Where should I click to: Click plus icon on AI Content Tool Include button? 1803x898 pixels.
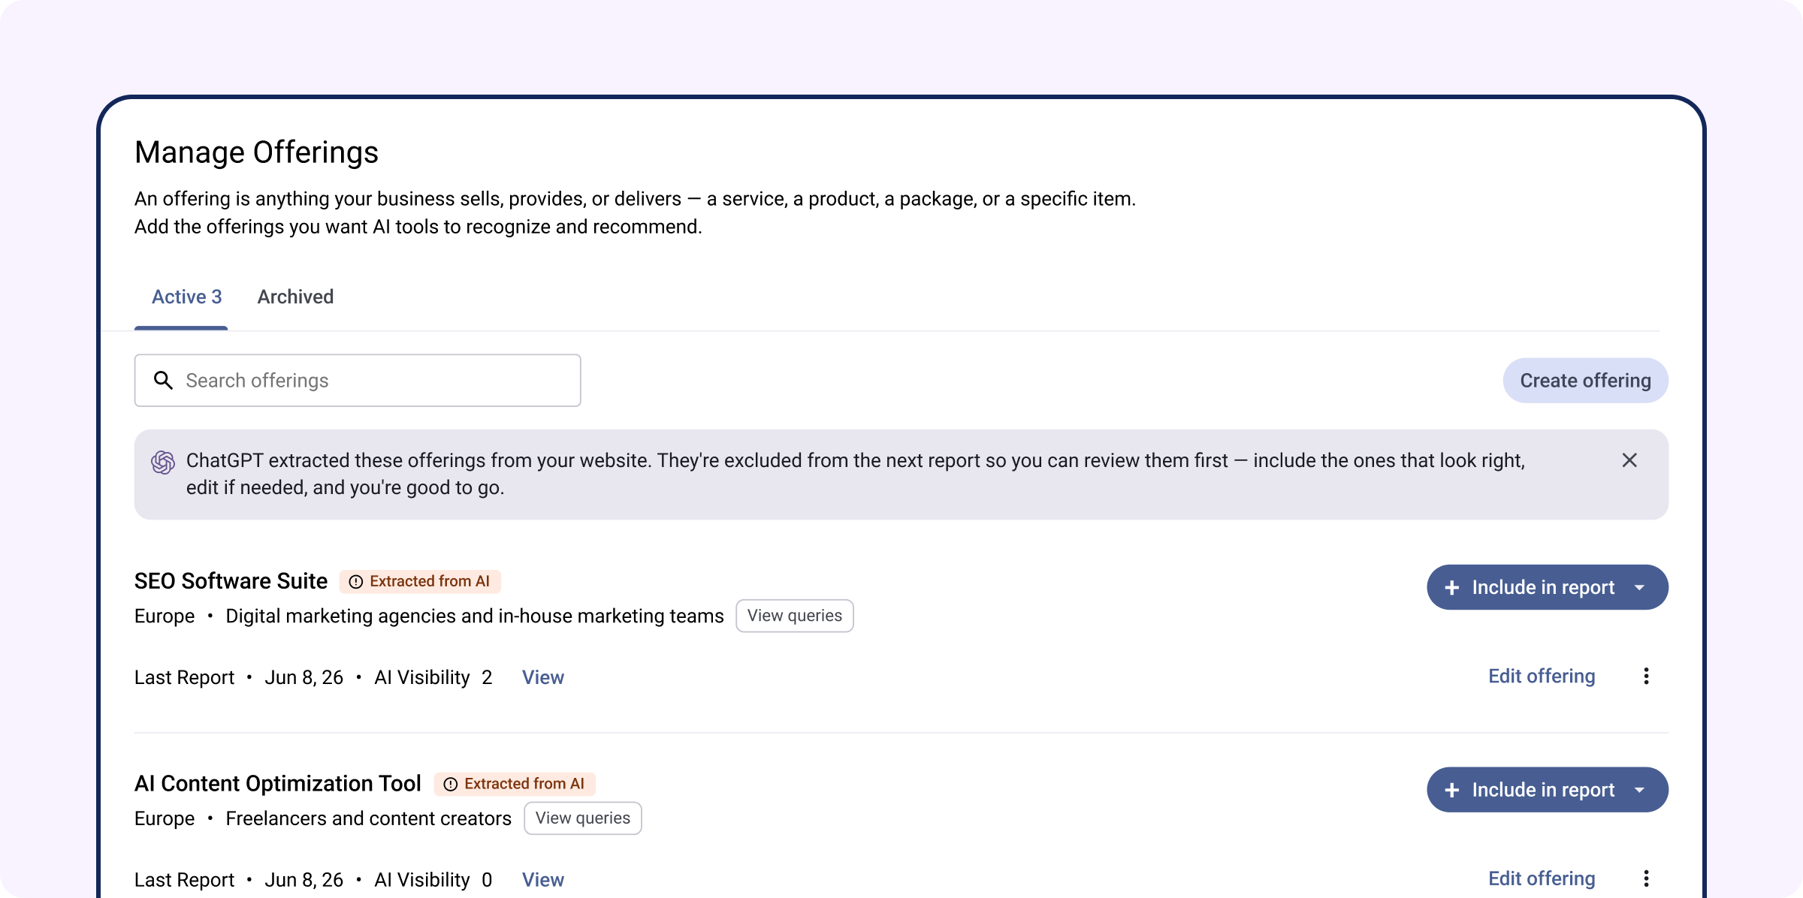pos(1452,790)
